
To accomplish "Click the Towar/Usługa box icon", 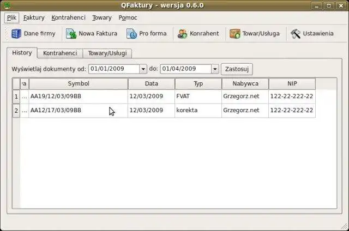I will (235, 34).
